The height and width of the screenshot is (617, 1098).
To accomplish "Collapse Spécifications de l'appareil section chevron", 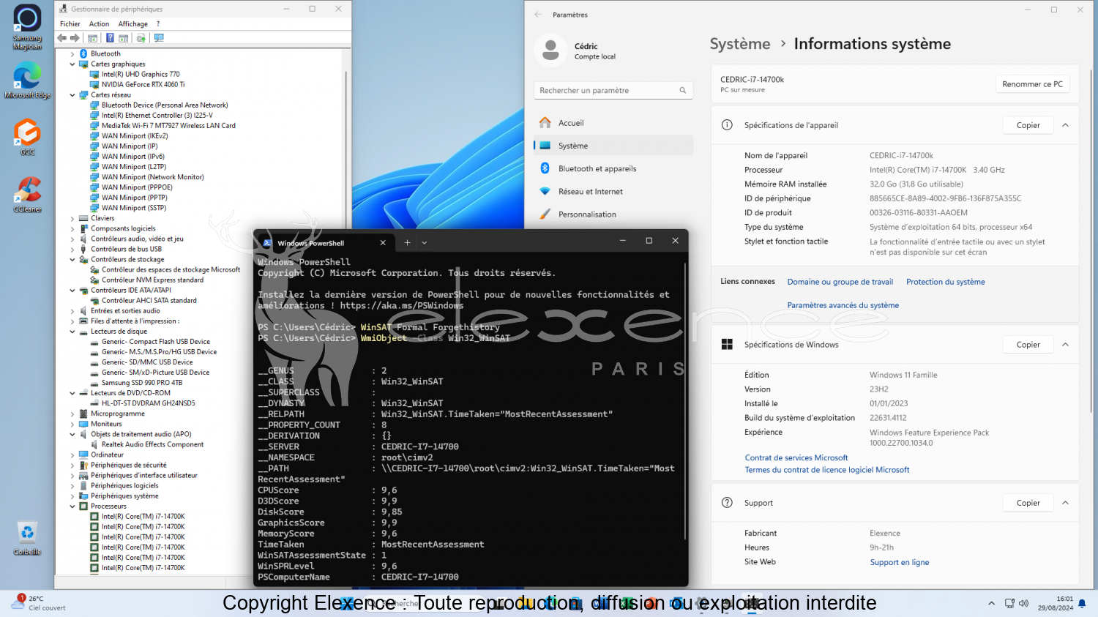I will click(x=1065, y=125).
